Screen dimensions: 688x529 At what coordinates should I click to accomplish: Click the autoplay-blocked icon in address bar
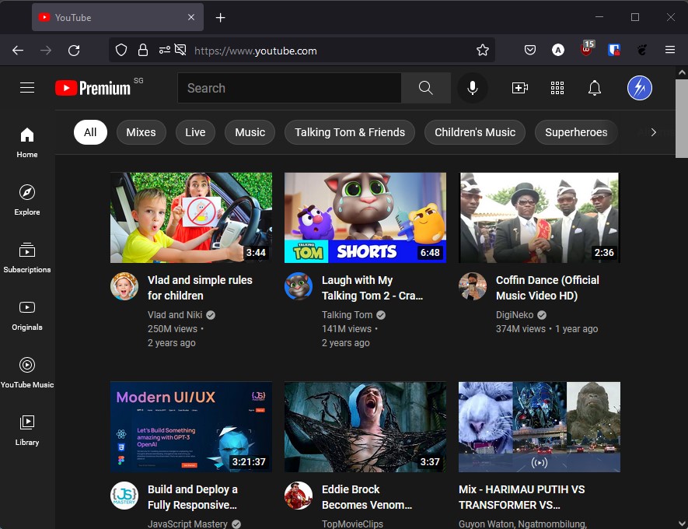tap(180, 50)
